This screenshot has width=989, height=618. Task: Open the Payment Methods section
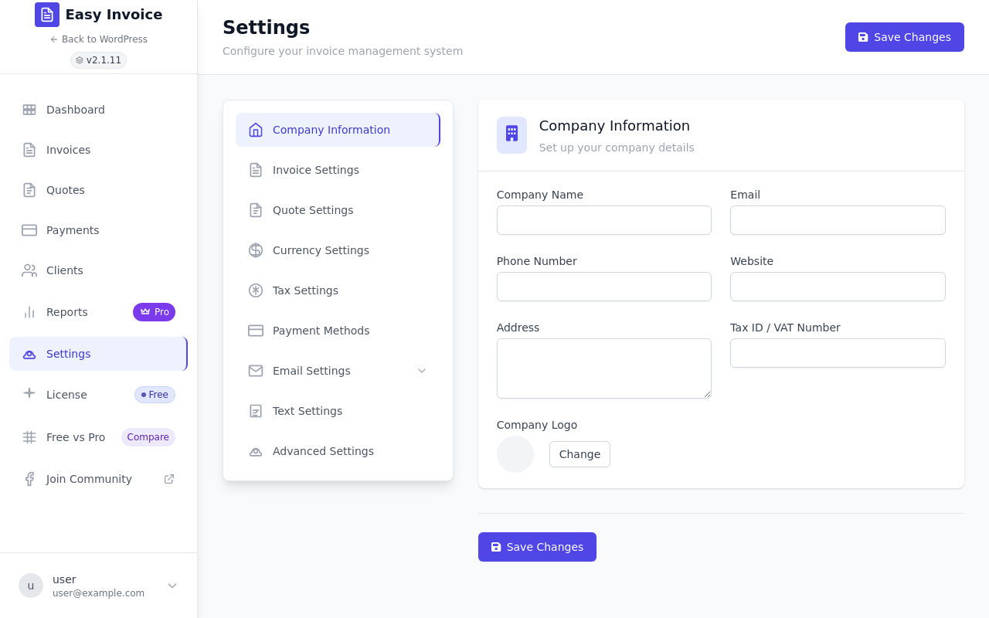338,331
